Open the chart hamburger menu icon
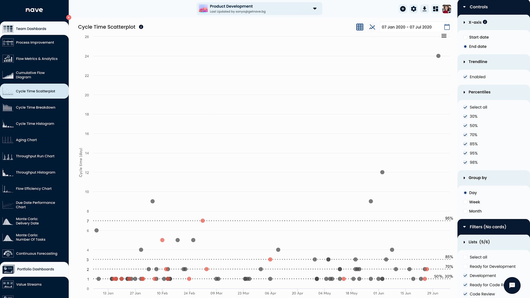Screen dimensions: 530x298 click(444, 36)
